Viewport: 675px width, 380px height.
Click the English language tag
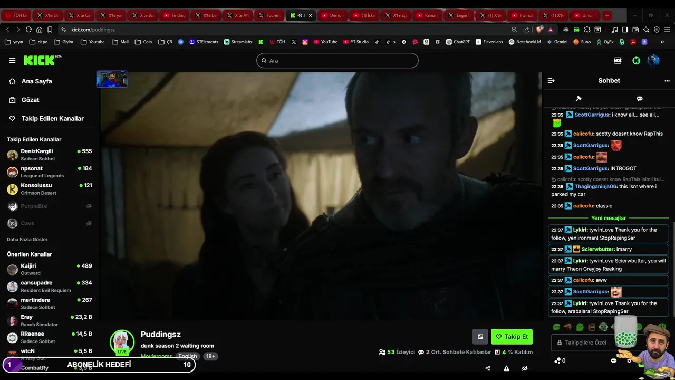coord(187,356)
